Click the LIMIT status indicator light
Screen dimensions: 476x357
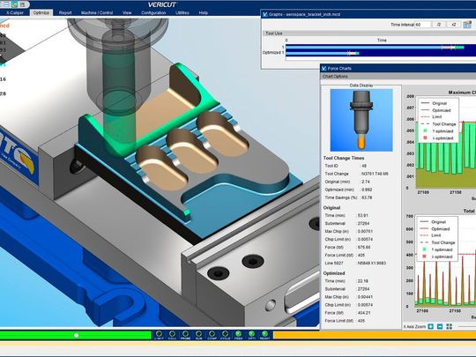pos(159,334)
